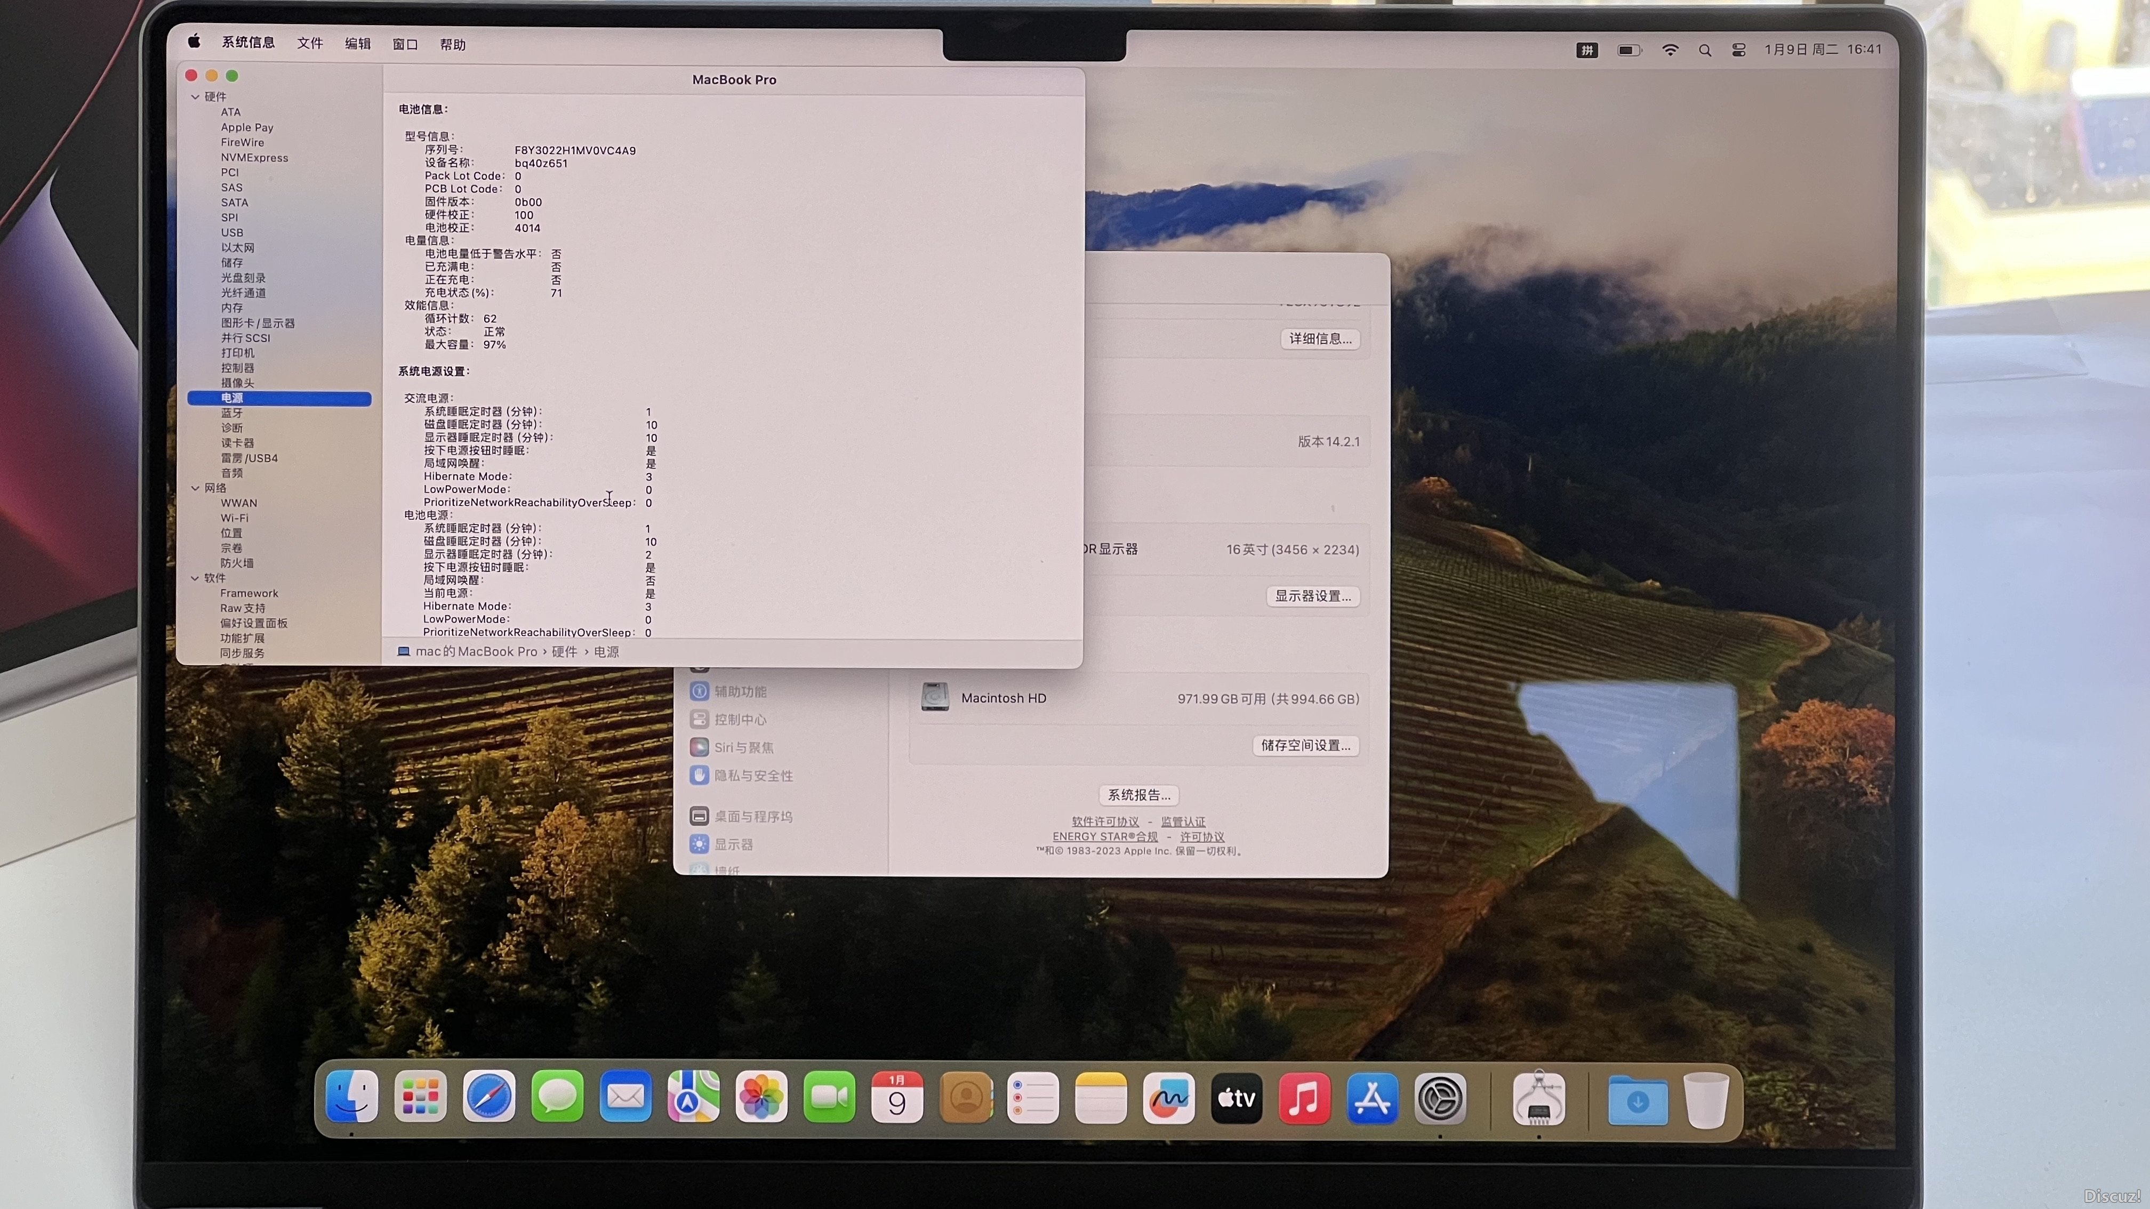Image resolution: width=2150 pixels, height=1209 pixels.
Task: Open Messages app in the Dock
Action: pyautogui.click(x=557, y=1097)
